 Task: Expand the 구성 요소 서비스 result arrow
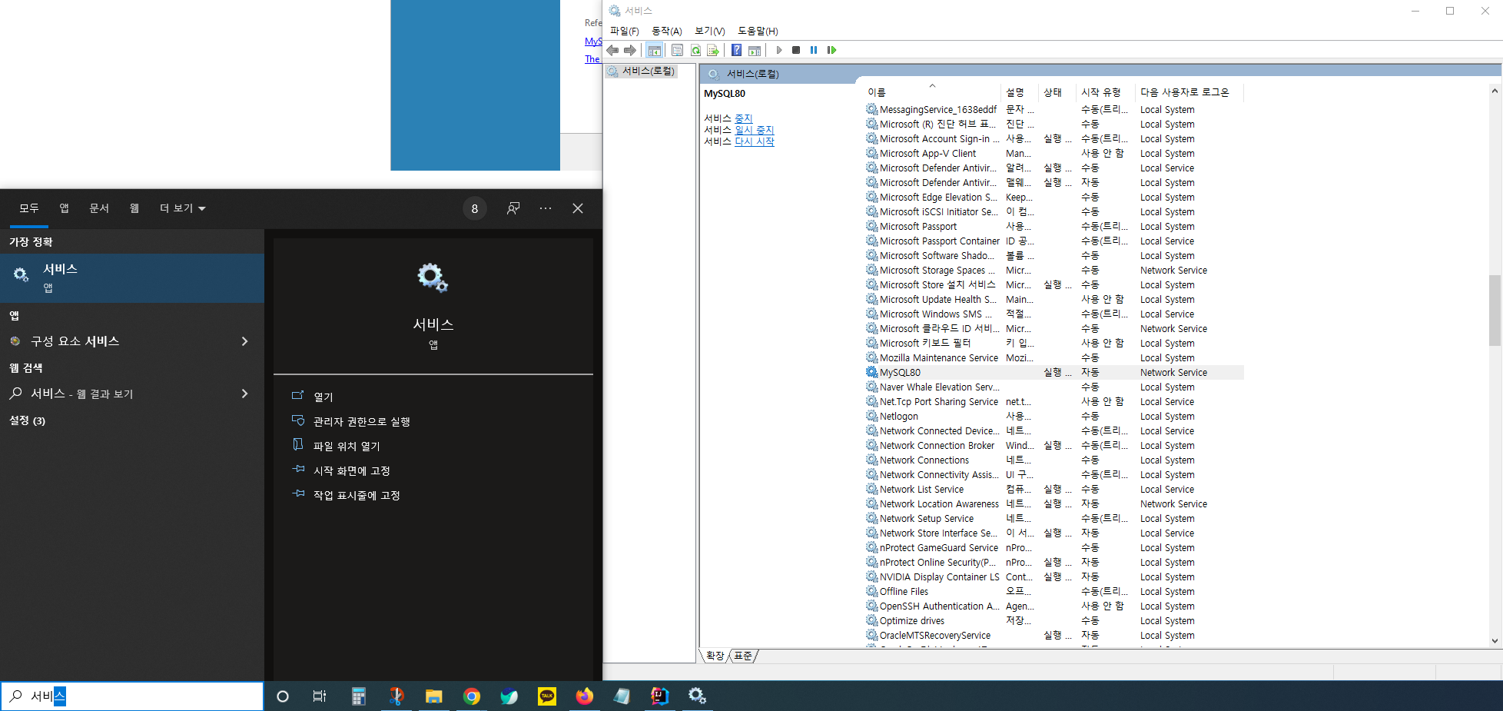[244, 341]
